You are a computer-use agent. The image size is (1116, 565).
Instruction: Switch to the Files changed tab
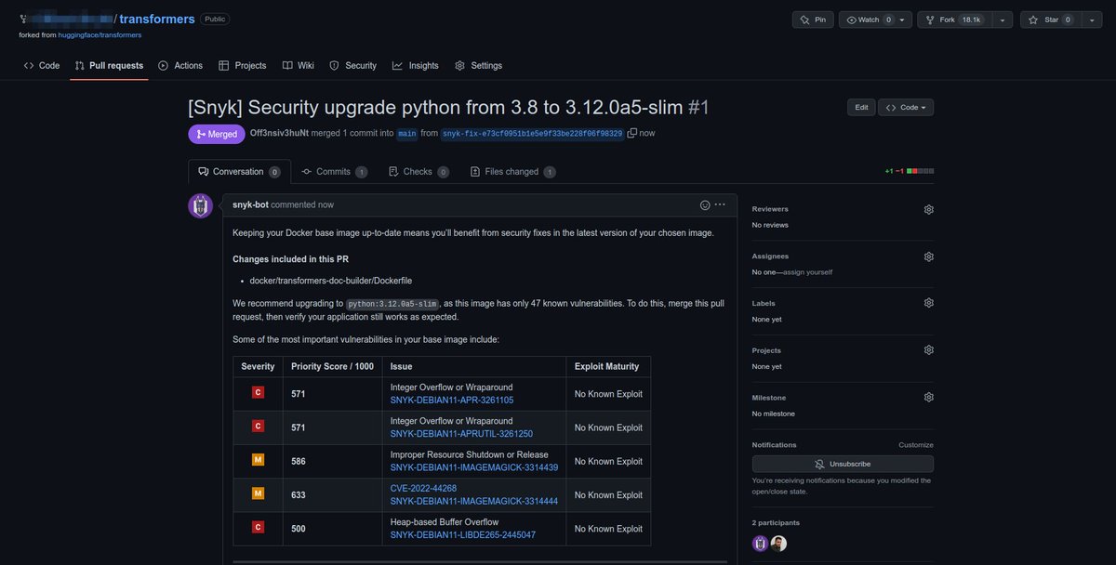point(513,172)
